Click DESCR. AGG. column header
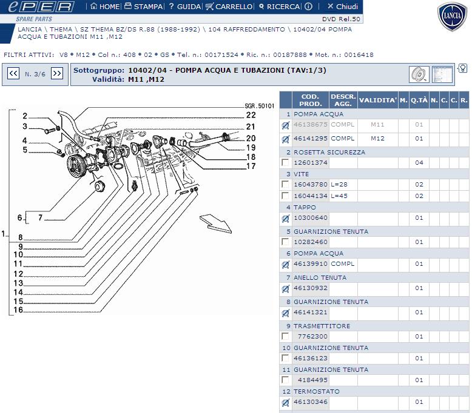Viewport: 472px width, 413px height. pyautogui.click(x=343, y=100)
